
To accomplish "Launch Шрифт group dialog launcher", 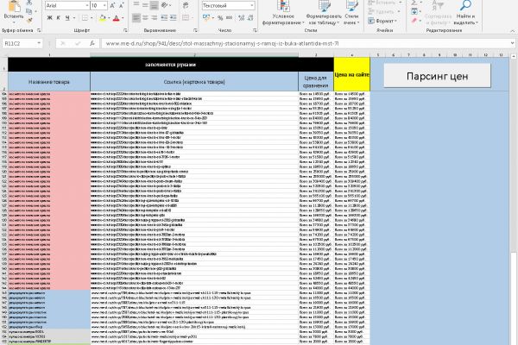I will pyautogui.click(x=125, y=30).
